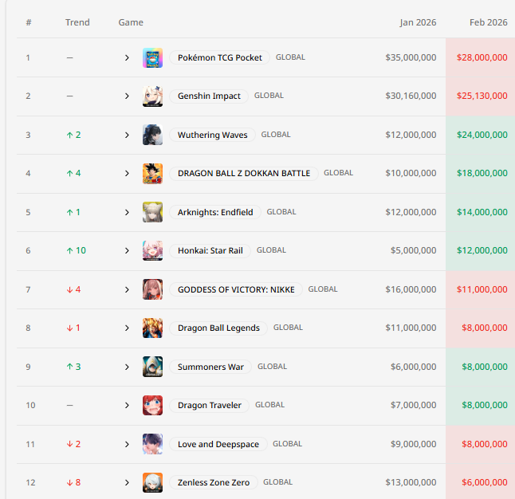Viewport: 515px width, 499px height.
Task: Click the up 4 trend for Dokkan Battle
Action: pos(73,174)
